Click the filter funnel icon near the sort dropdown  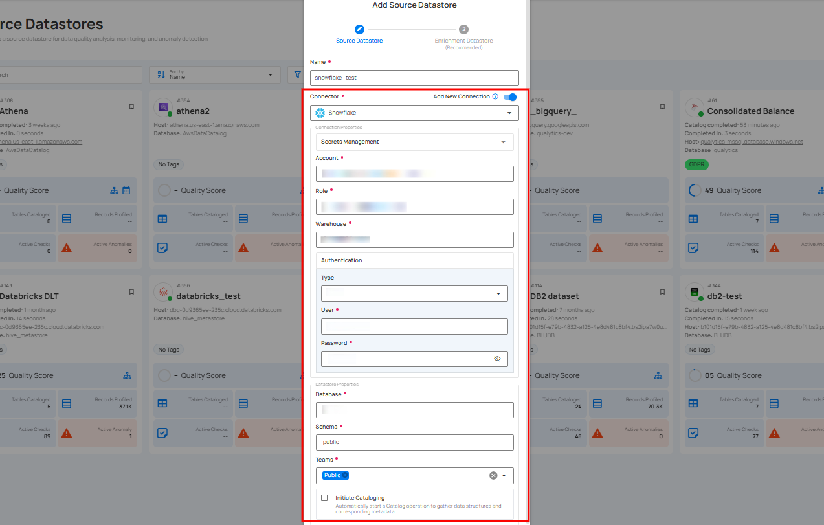click(x=297, y=74)
